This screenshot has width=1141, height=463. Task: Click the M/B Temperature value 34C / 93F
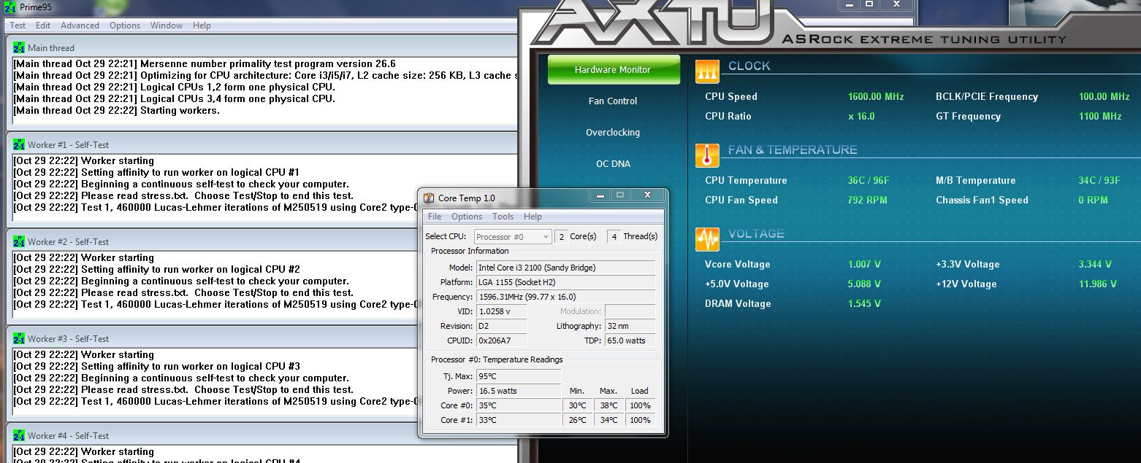pyautogui.click(x=1099, y=181)
